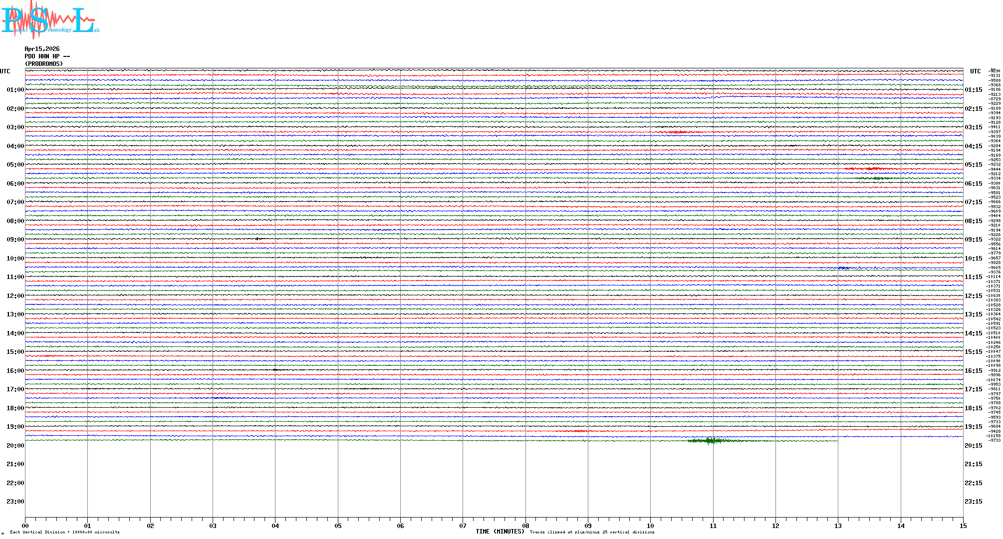
Task: Click the vertical division microvolts caption
Action: coord(65,532)
